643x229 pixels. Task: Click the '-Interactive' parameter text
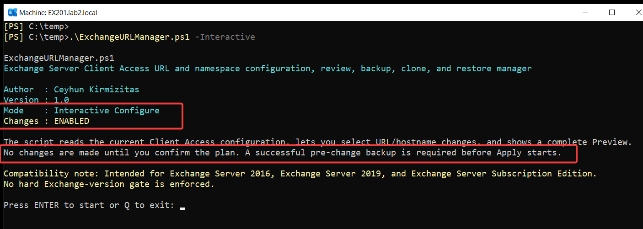coord(225,37)
